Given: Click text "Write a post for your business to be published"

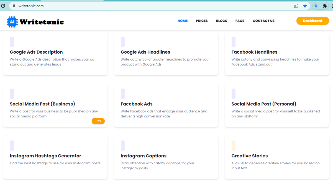Looking at the screenshot, I should pos(50,111).
